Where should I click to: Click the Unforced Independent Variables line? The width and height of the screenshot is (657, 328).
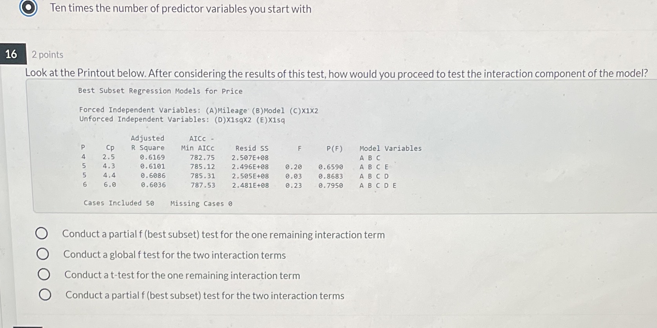(x=182, y=119)
